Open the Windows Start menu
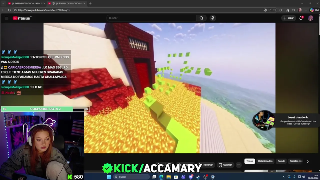This screenshot has height=180, width=320. coord(109,177)
